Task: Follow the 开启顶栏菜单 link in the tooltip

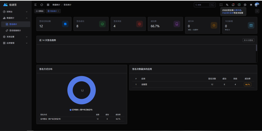Action: point(228,13)
